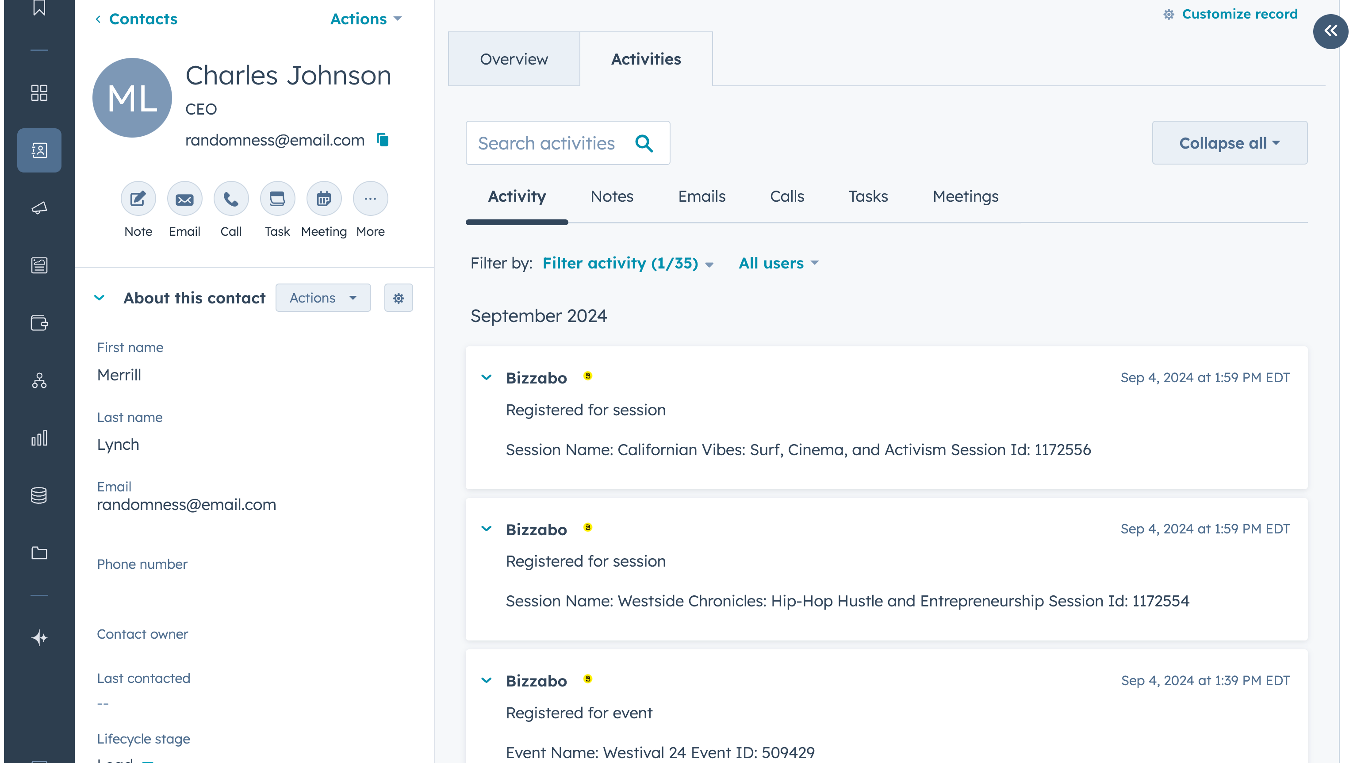Collapse the Californian Vibes Bizzabo activity
1357x763 pixels.
pos(486,378)
